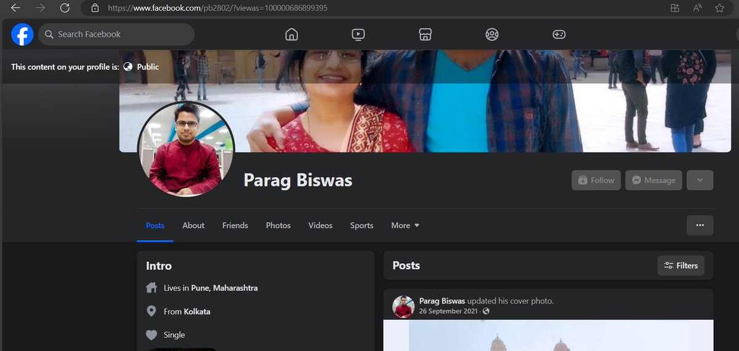Screen dimensions: 739x351
Task: Open the Groups icon
Action: coord(491,34)
